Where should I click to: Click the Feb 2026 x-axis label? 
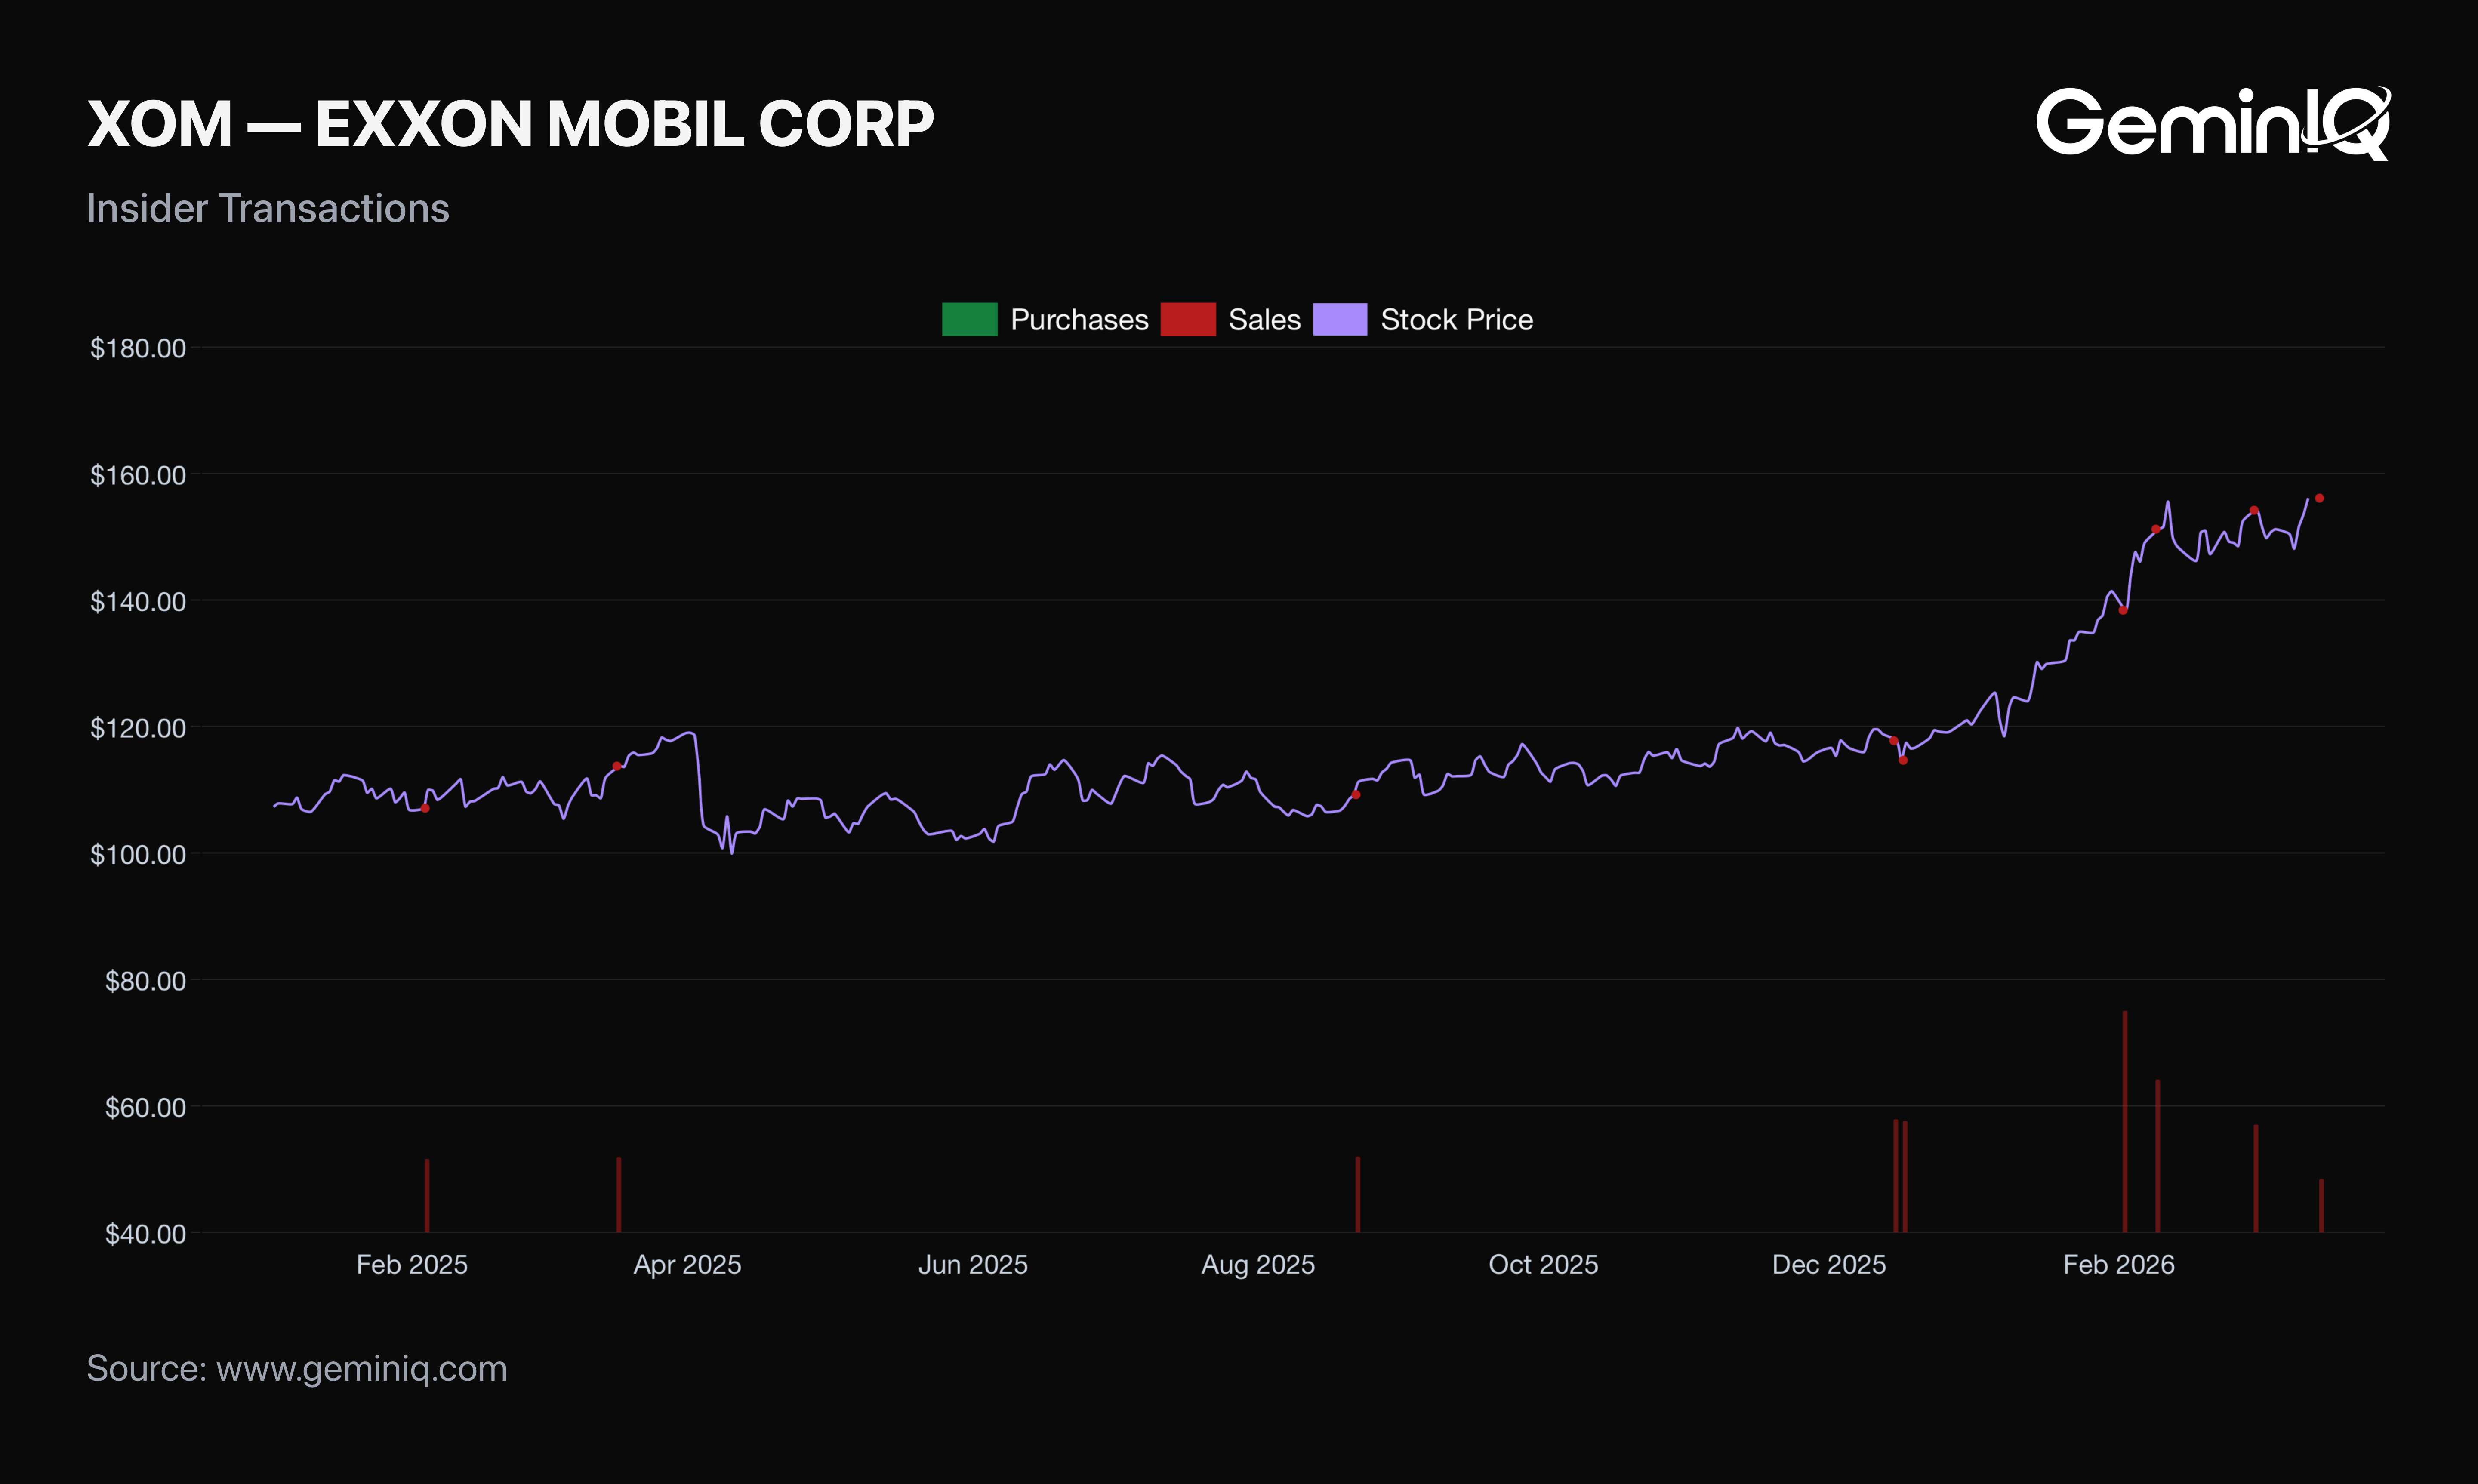pyautogui.click(x=2119, y=1265)
